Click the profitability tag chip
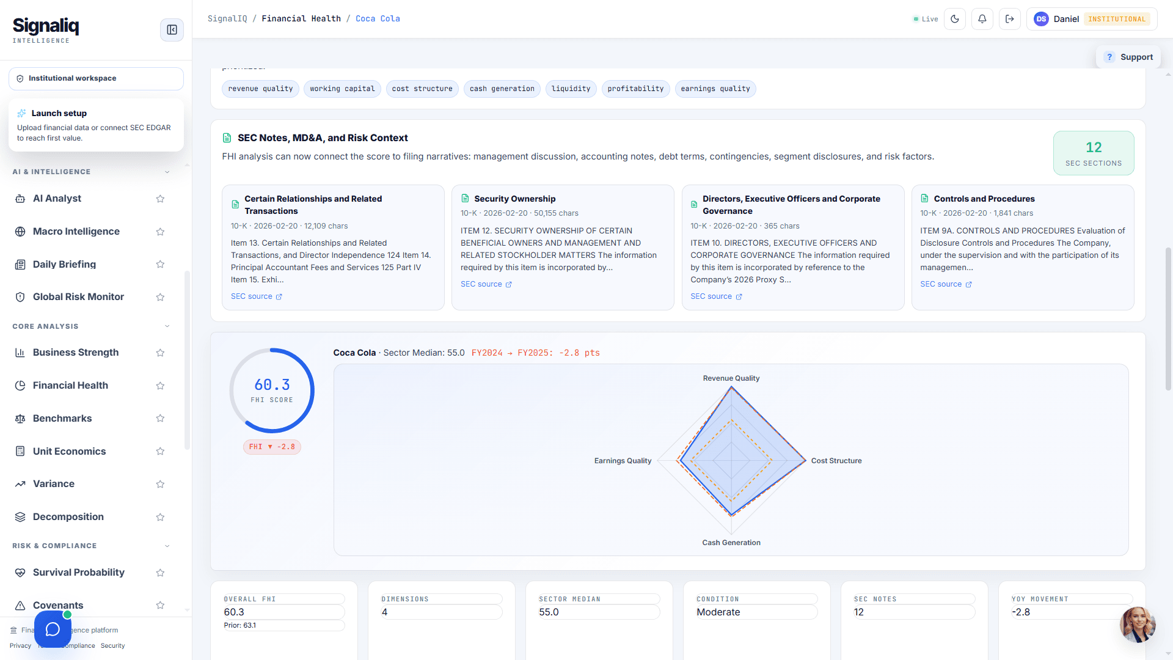Screen dimensions: 1173x660 pyautogui.click(x=635, y=89)
